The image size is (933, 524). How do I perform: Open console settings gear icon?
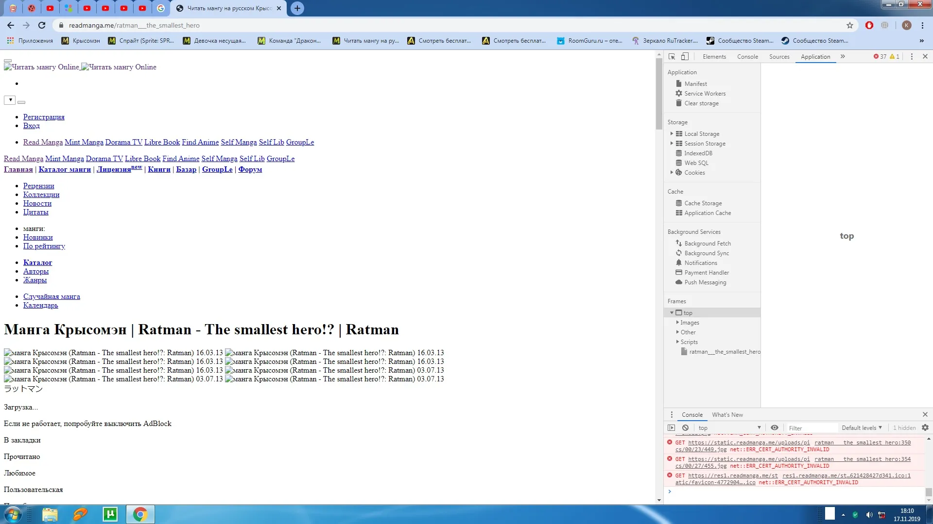coord(925,428)
